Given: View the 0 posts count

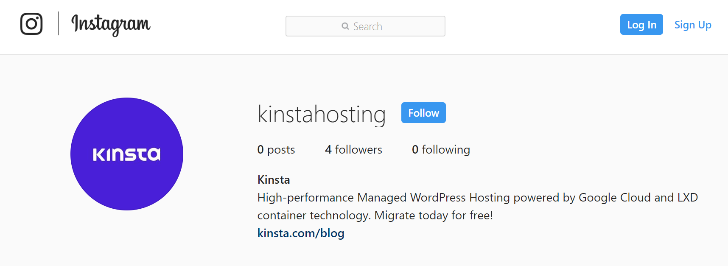Looking at the screenshot, I should click(x=276, y=150).
